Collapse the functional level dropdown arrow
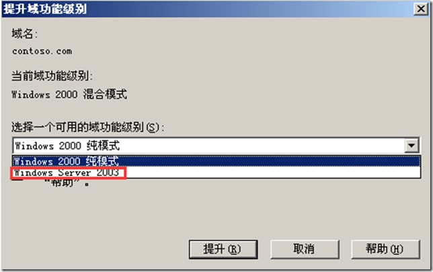 click(411, 145)
